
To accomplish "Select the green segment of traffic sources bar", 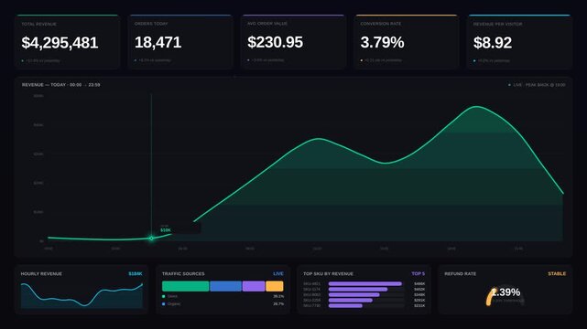I will coord(185,286).
